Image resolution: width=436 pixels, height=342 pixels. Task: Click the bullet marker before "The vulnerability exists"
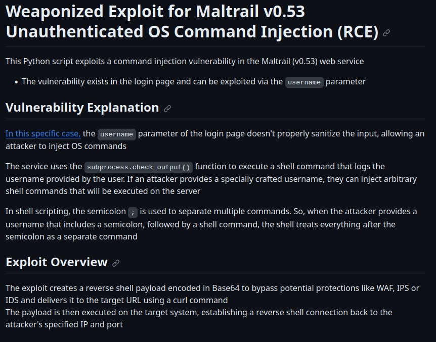coord(17,82)
